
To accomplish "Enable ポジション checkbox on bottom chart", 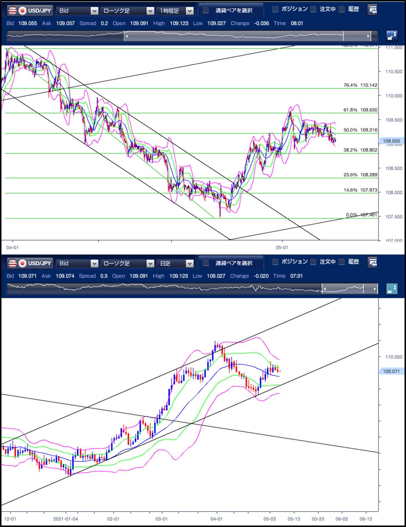I will tap(275, 262).
